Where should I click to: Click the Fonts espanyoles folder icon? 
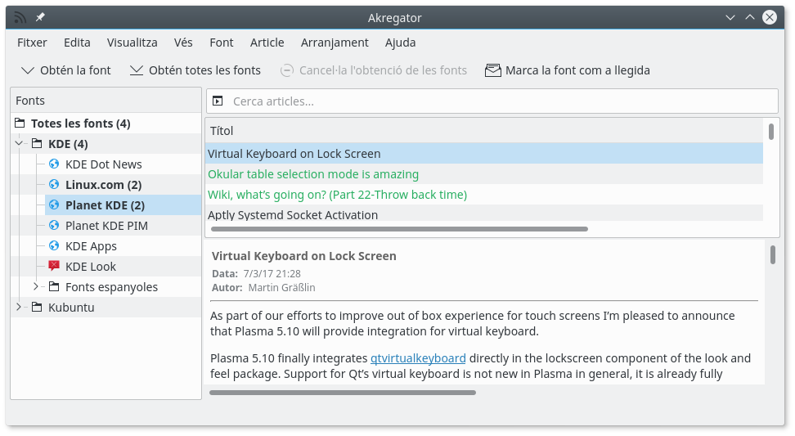click(x=54, y=286)
